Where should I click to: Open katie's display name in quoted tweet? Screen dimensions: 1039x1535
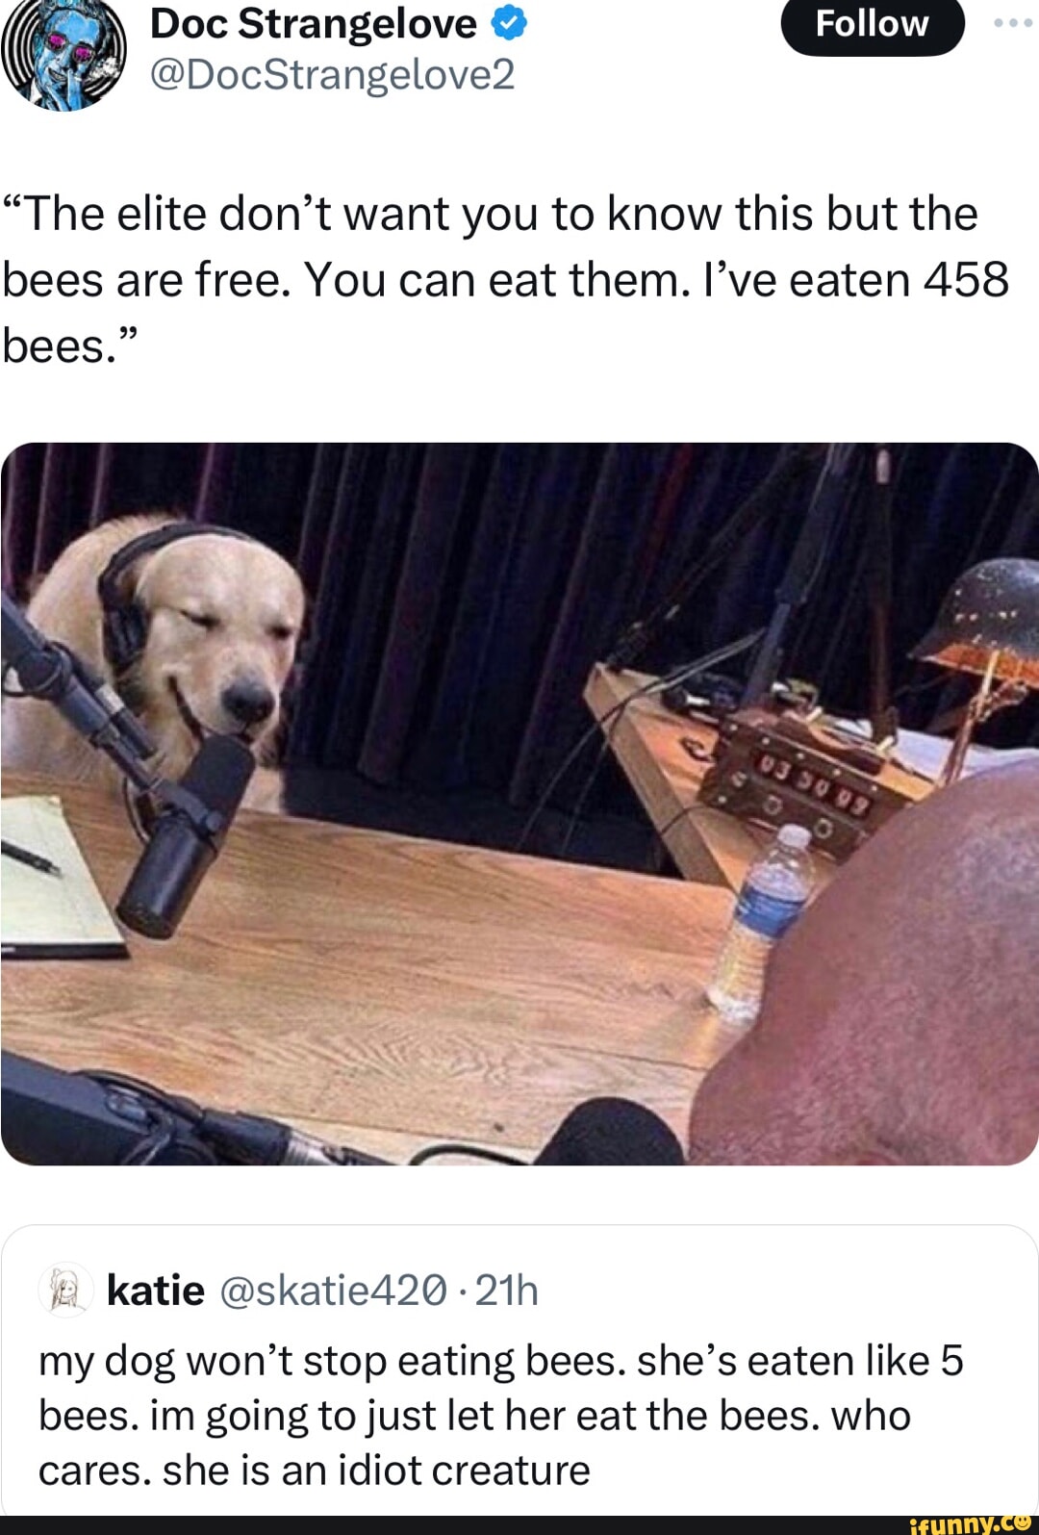click(x=155, y=1290)
